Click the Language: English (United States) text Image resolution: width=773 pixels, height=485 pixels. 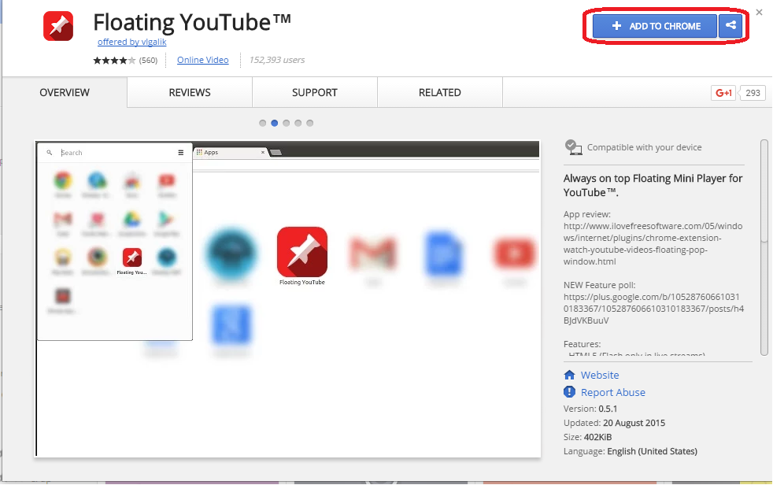(x=631, y=451)
